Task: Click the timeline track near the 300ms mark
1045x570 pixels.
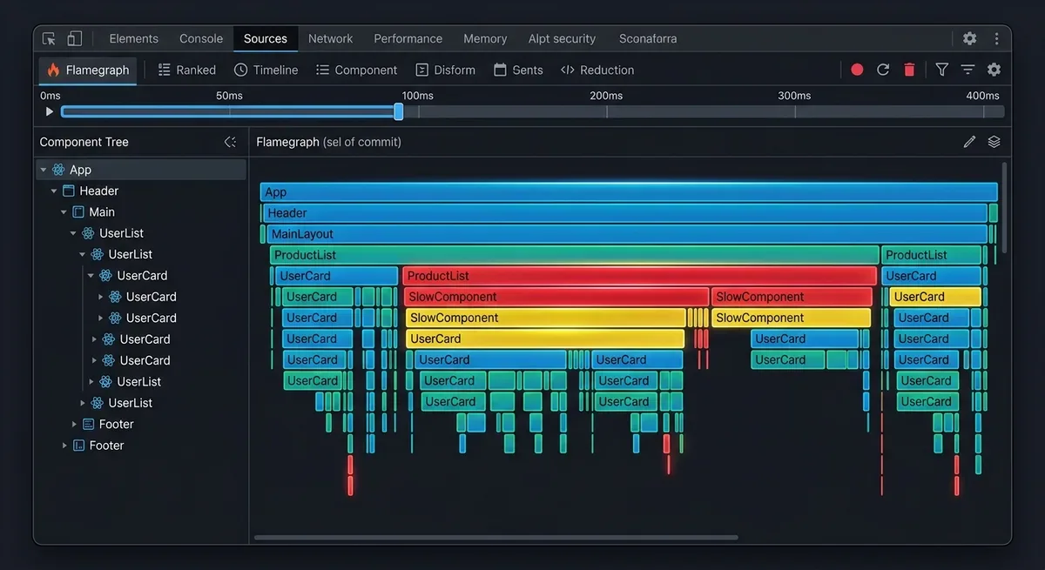Action: point(794,111)
